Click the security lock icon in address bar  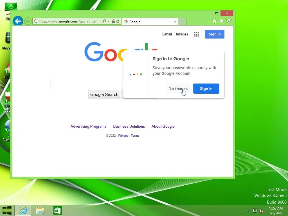coord(113,21)
